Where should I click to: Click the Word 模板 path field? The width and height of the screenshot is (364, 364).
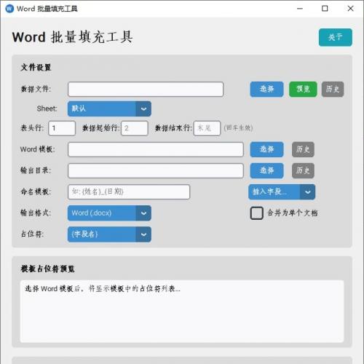156,149
